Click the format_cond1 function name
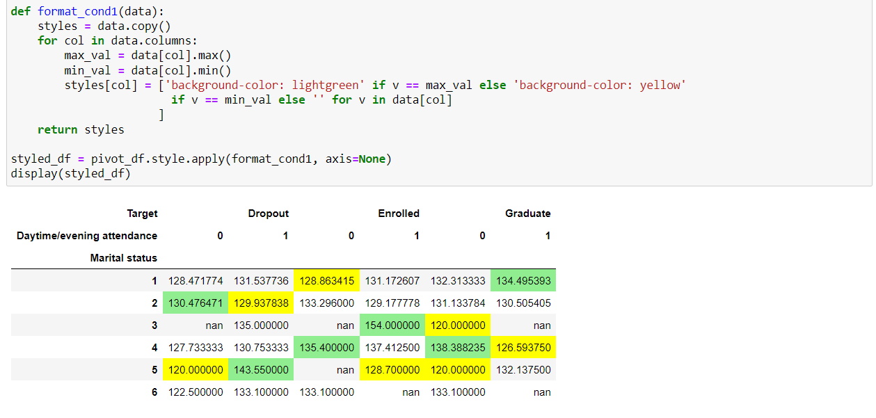This screenshot has width=876, height=418. [x=77, y=10]
